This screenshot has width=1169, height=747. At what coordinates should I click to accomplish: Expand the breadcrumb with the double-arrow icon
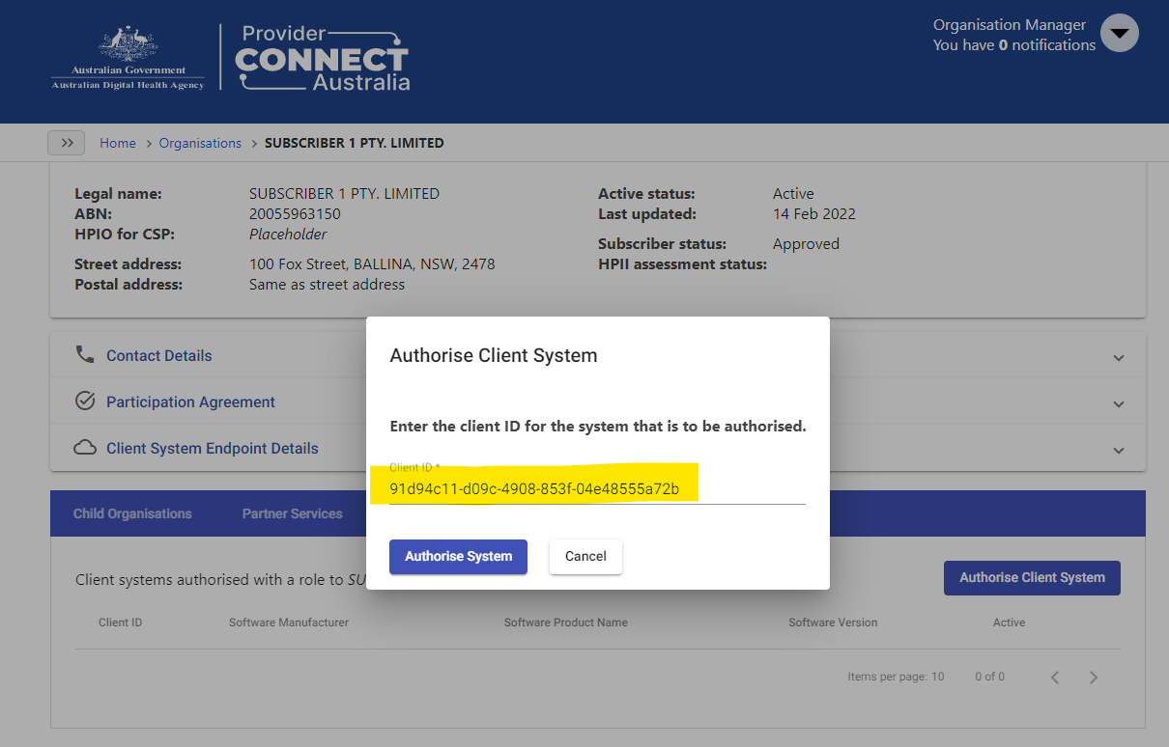(x=66, y=142)
